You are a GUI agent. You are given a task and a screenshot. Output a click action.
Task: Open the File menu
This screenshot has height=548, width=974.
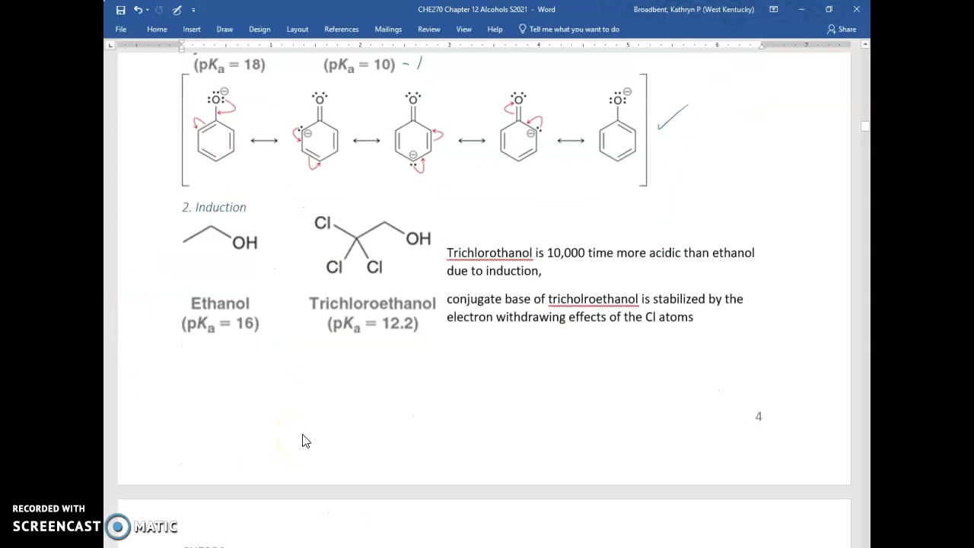pyautogui.click(x=121, y=30)
